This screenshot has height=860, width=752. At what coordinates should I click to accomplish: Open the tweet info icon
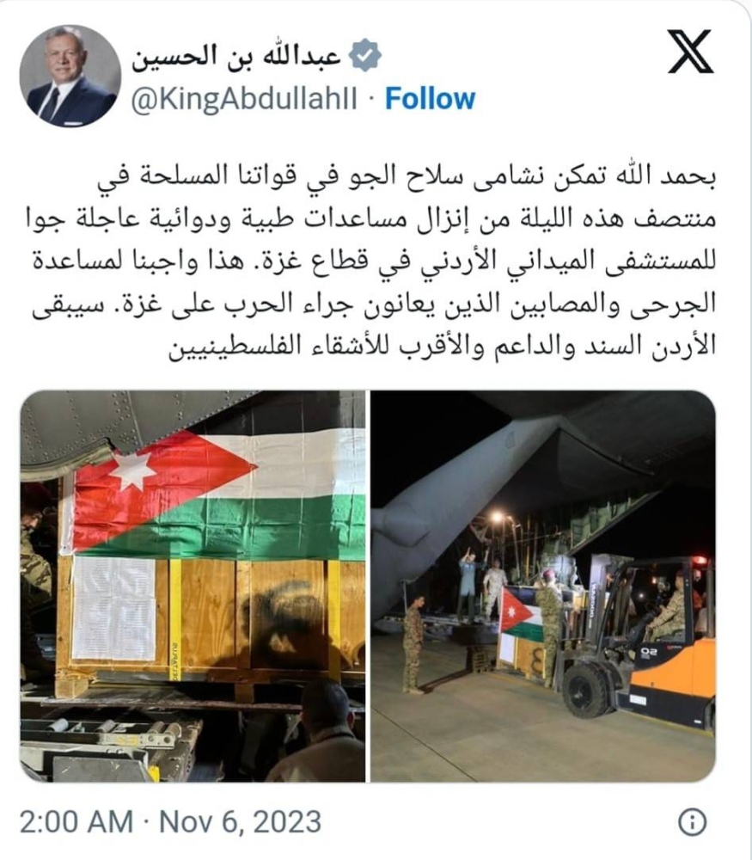[x=692, y=822]
